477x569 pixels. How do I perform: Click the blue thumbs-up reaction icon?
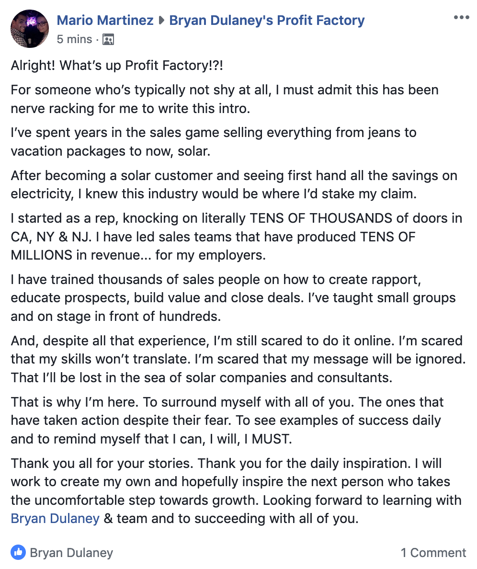point(18,552)
